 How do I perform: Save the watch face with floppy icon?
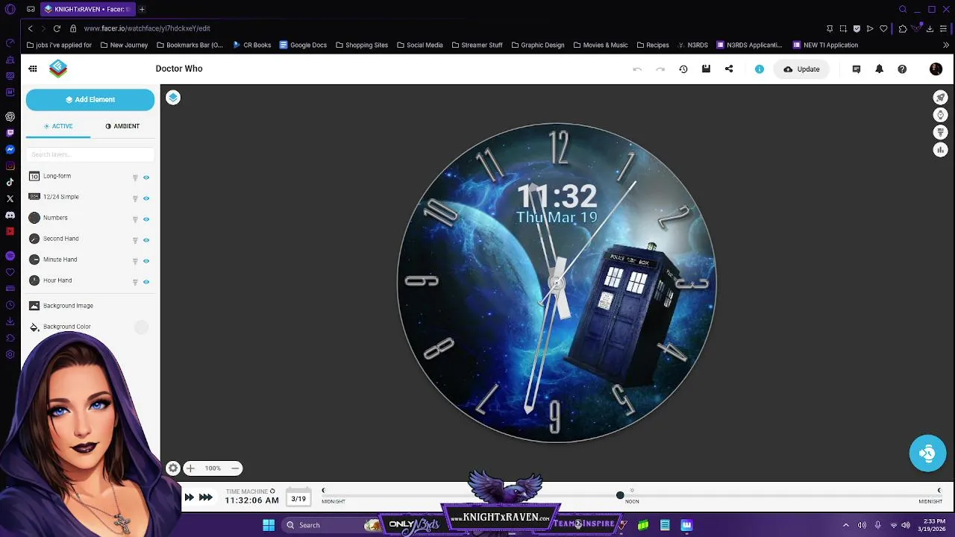coord(706,69)
